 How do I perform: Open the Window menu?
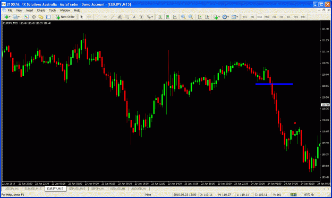pyautogui.click(x=65, y=10)
